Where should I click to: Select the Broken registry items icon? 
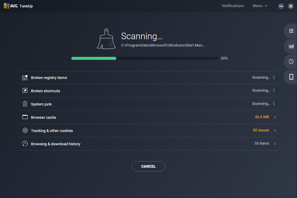pyautogui.click(x=25, y=77)
